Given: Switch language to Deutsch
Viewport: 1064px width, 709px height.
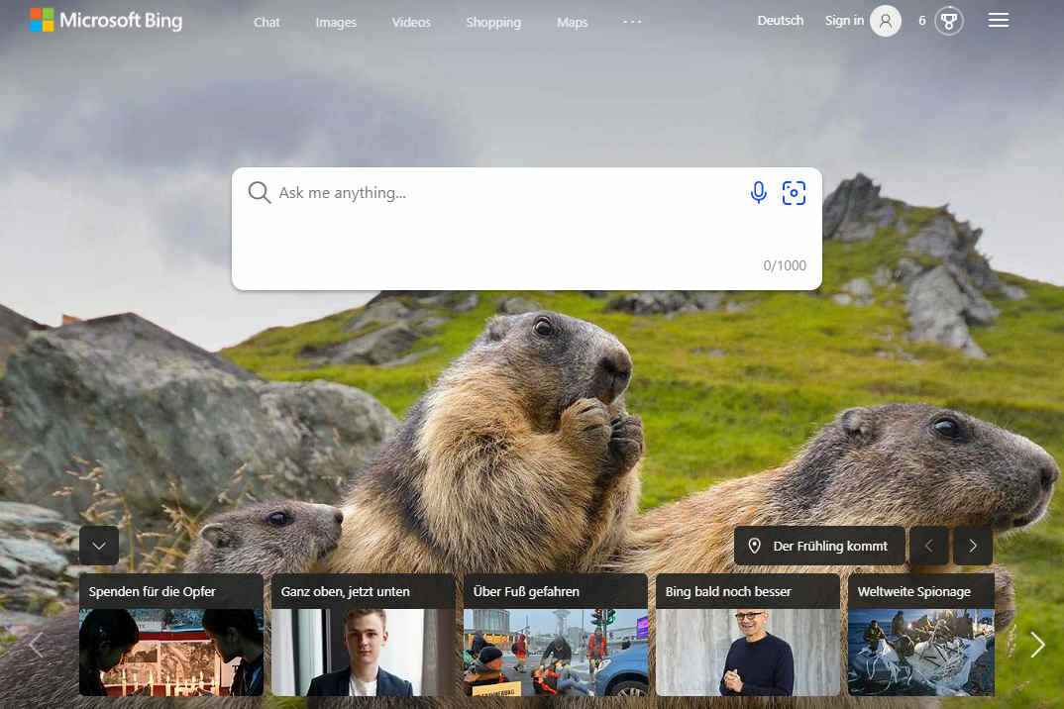Looking at the screenshot, I should (x=780, y=21).
